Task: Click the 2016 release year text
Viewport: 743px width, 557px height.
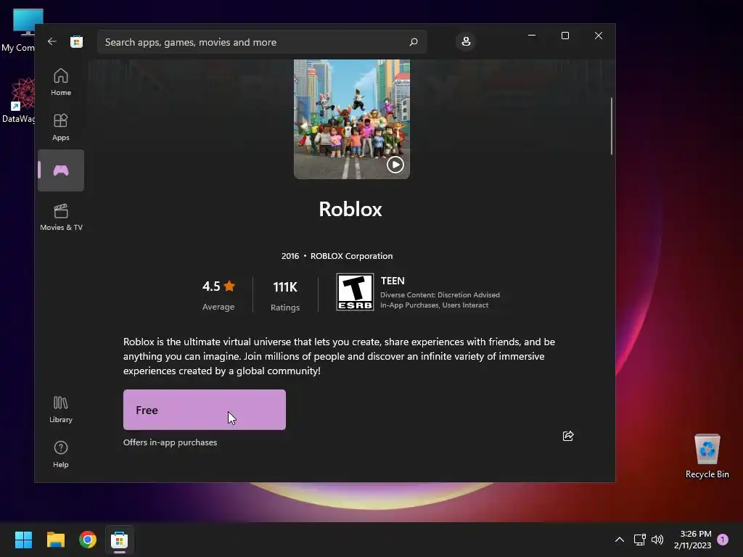Action: tap(290, 256)
